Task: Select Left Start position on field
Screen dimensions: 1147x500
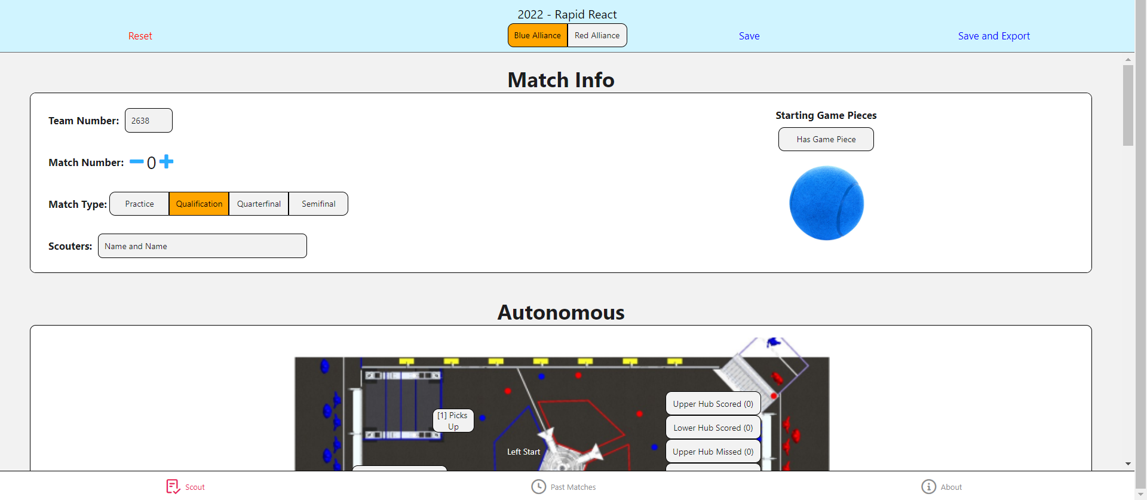Action: [523, 452]
